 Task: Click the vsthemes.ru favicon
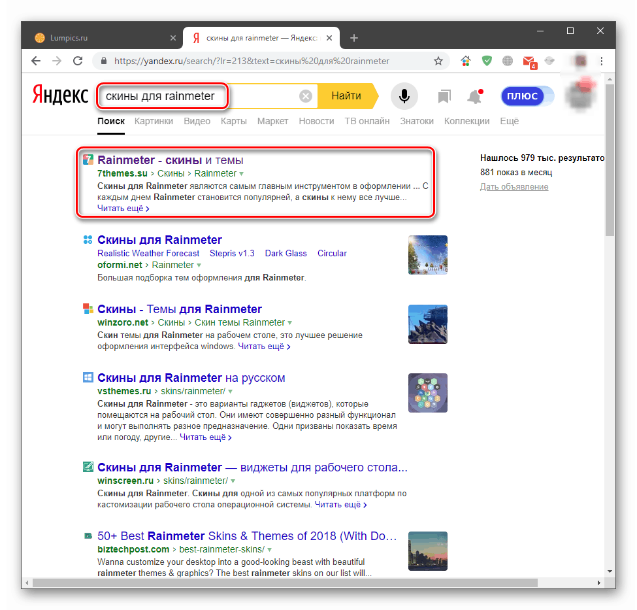88,377
